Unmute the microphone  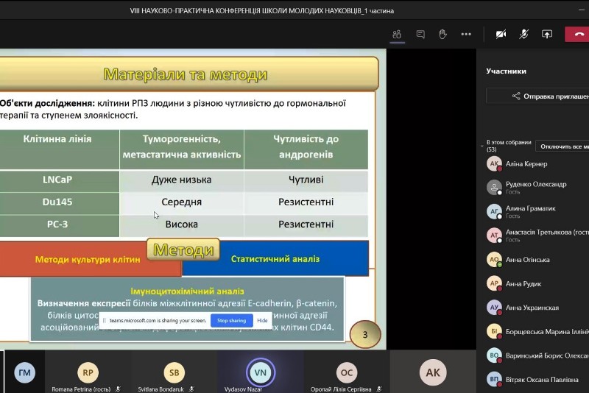(x=523, y=34)
